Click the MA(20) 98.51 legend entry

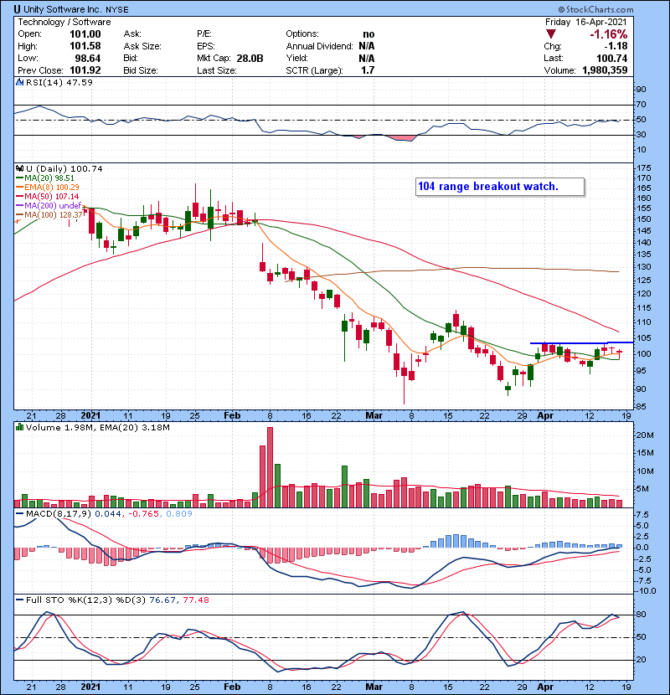click(44, 178)
